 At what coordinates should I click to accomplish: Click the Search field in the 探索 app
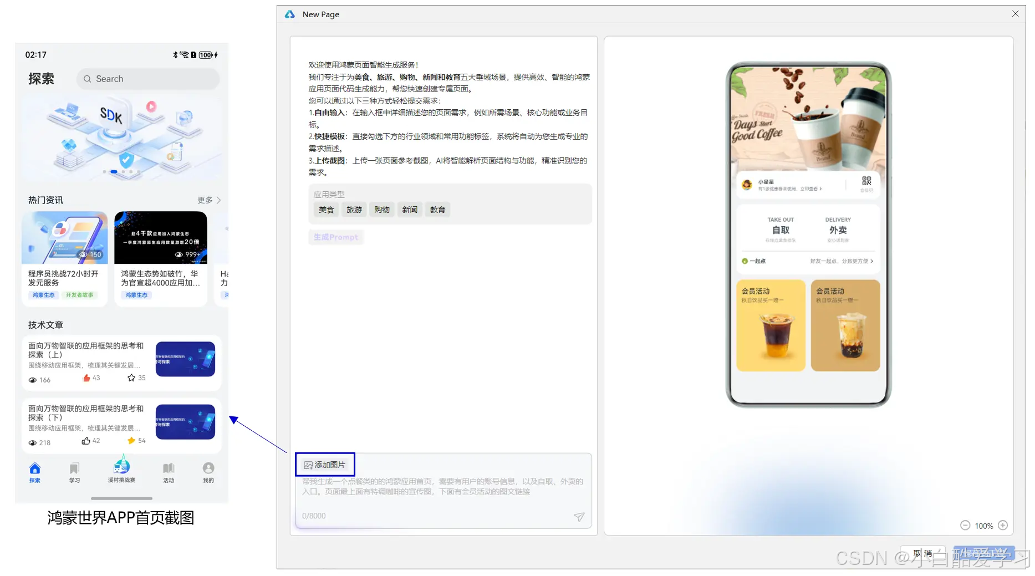coord(148,79)
